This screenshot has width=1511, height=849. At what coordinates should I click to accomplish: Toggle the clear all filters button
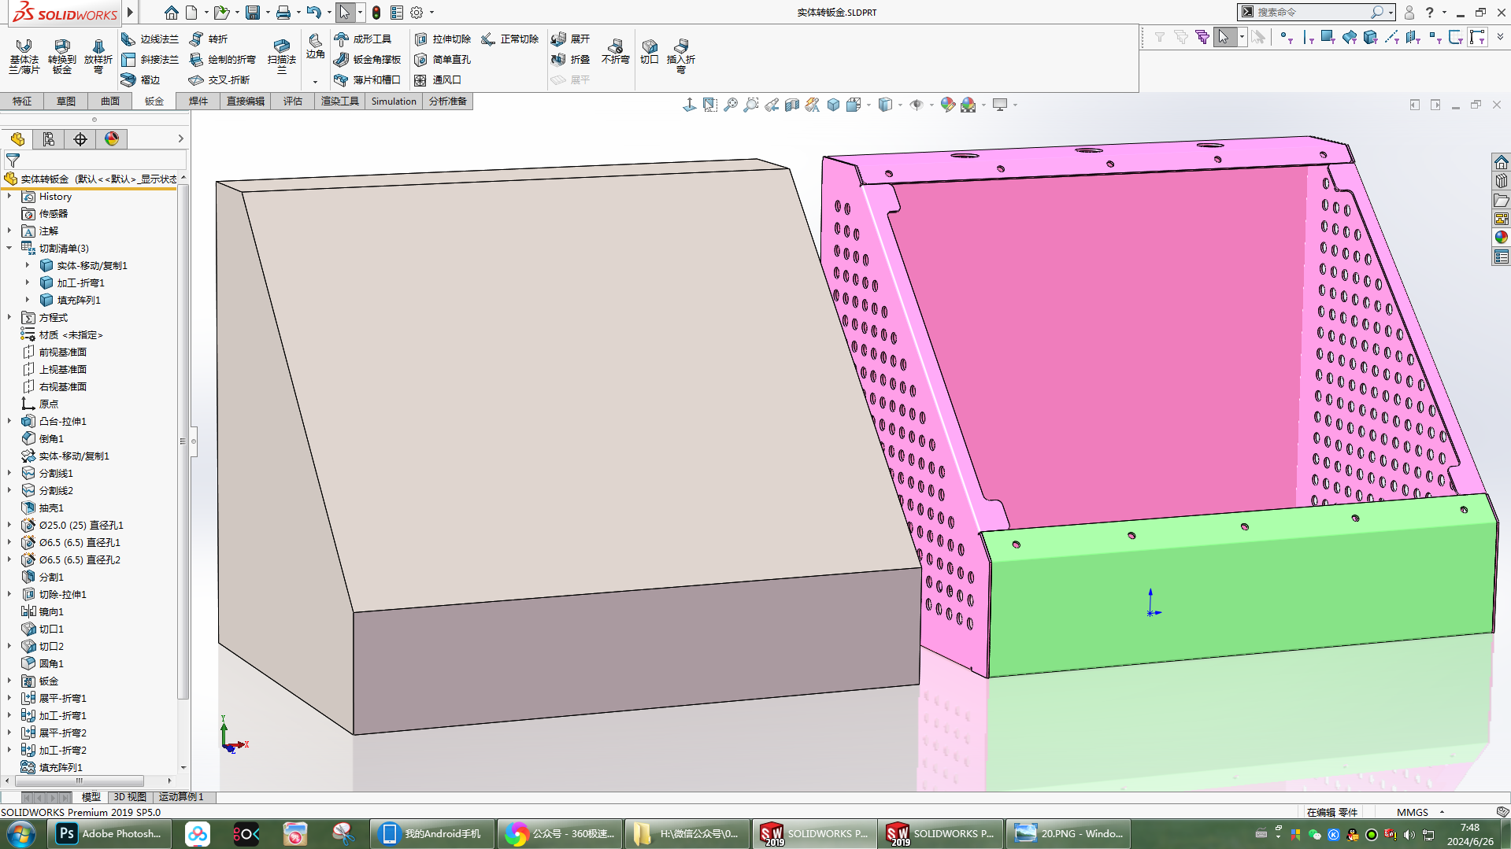click(x=1180, y=37)
